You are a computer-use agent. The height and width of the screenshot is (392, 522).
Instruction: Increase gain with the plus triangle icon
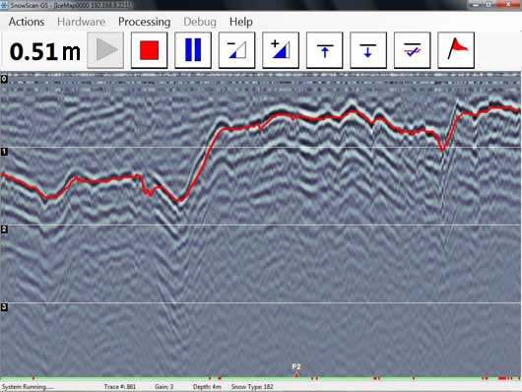(x=281, y=50)
